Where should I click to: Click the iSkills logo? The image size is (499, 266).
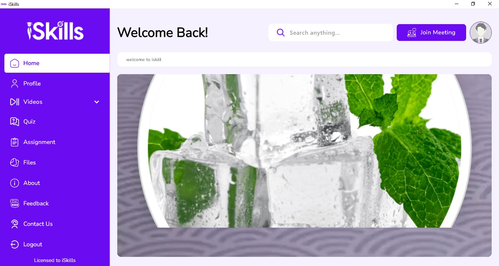pos(55,30)
